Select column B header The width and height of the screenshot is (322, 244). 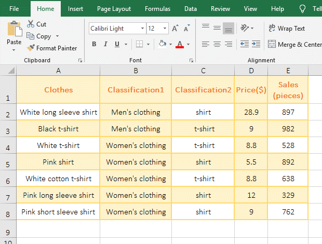pos(136,71)
